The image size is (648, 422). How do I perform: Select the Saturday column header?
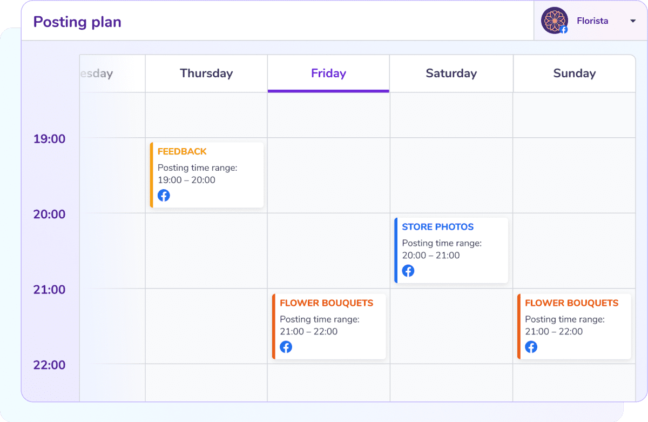click(451, 73)
